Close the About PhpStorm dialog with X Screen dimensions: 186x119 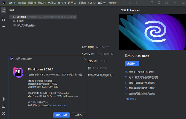tap(85, 59)
